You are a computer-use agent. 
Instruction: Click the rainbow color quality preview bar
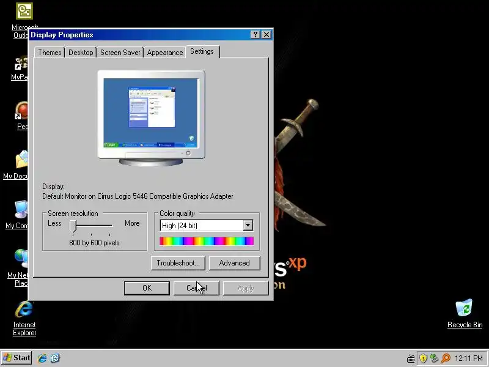tap(207, 241)
